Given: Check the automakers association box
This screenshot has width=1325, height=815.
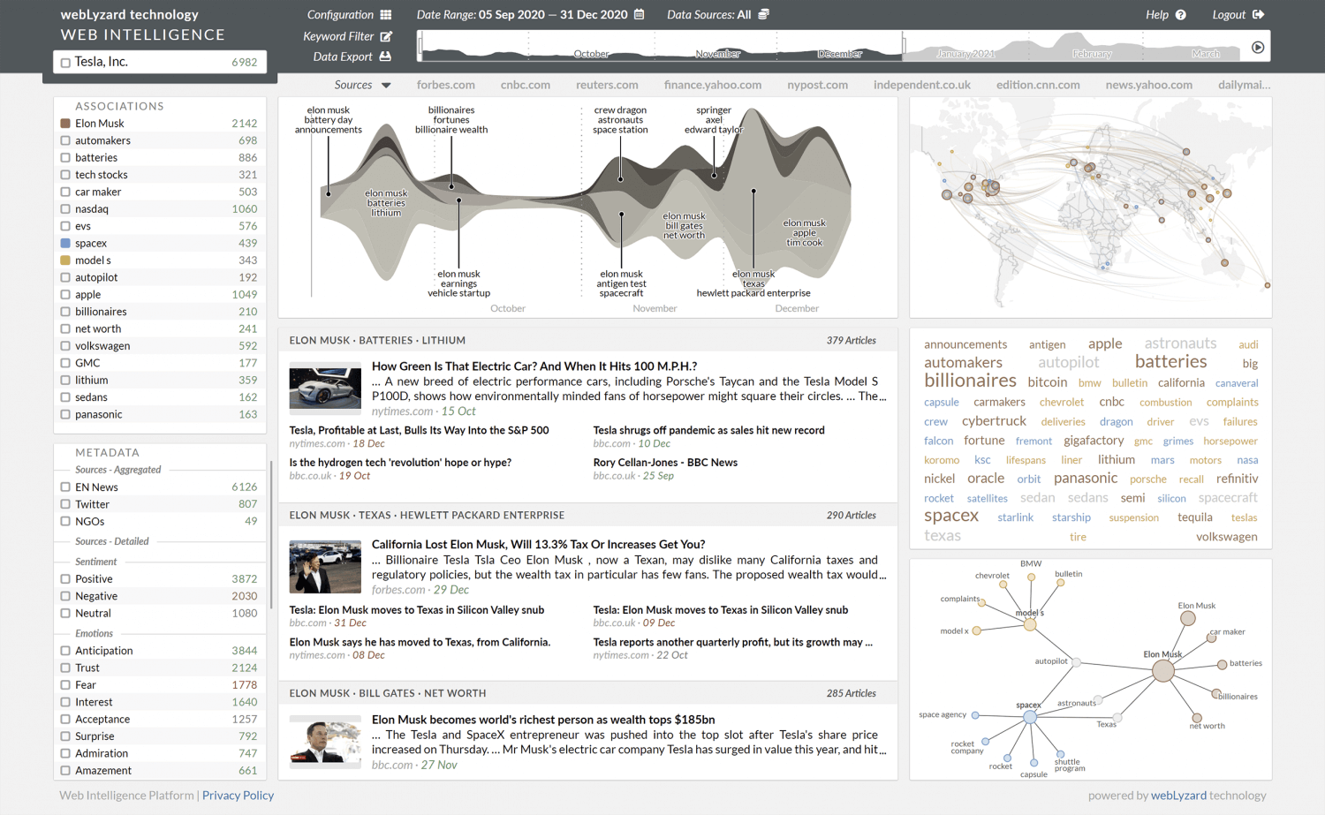Looking at the screenshot, I should coord(65,140).
